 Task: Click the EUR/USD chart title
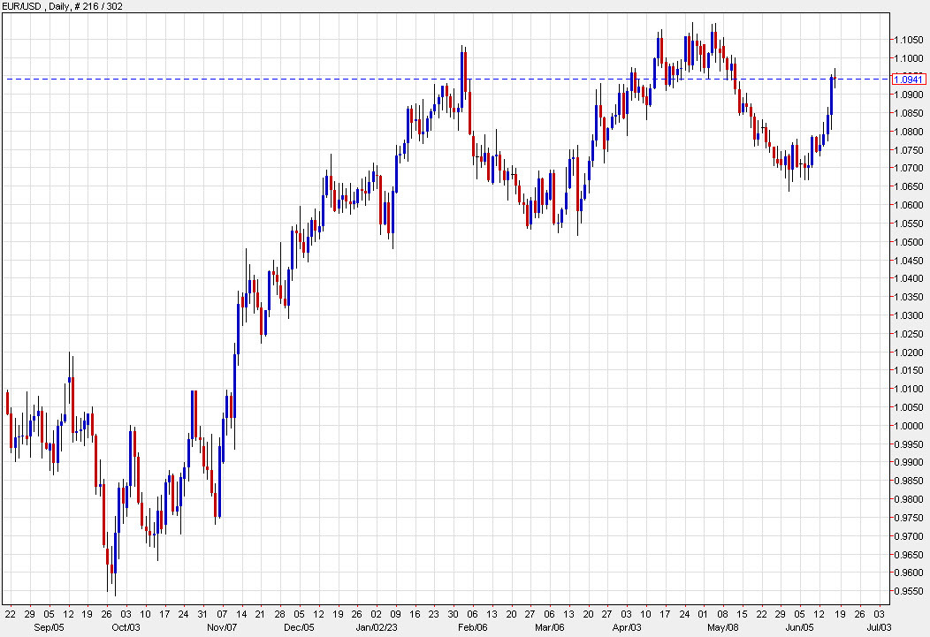click(x=27, y=6)
